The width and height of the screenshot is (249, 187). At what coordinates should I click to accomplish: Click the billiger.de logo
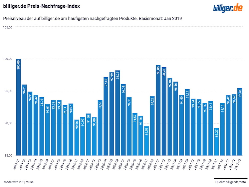(x=228, y=8)
